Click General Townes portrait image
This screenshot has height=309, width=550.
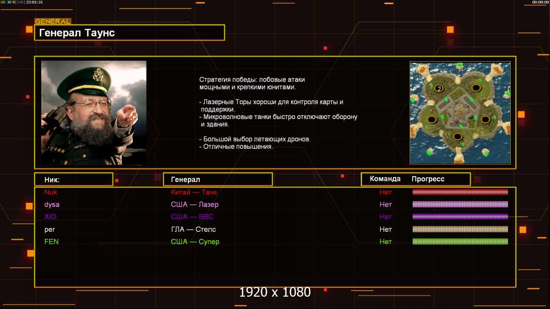(x=94, y=113)
